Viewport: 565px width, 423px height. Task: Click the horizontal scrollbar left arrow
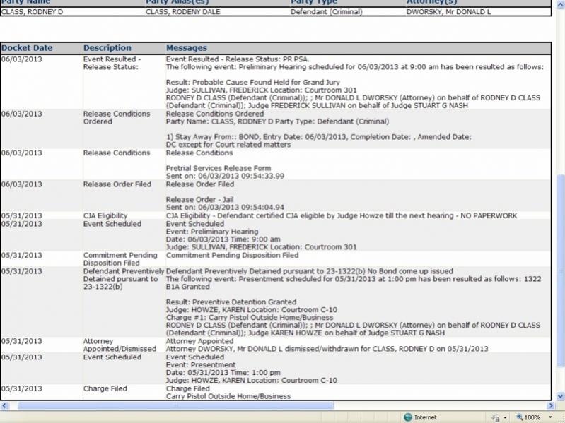(x=4, y=406)
